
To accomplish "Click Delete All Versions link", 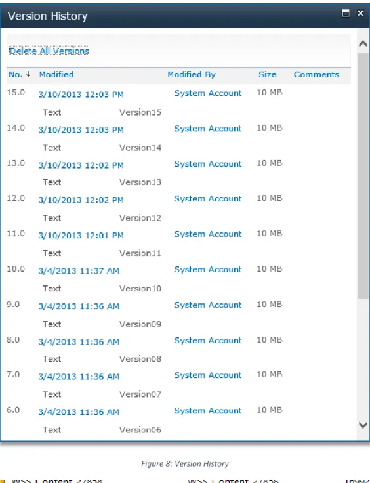I will click(49, 51).
